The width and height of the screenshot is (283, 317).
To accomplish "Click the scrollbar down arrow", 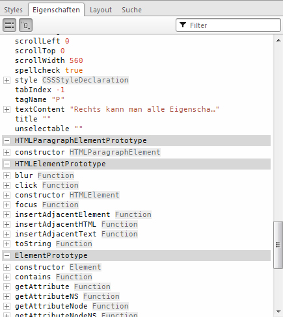I will [278, 312].
